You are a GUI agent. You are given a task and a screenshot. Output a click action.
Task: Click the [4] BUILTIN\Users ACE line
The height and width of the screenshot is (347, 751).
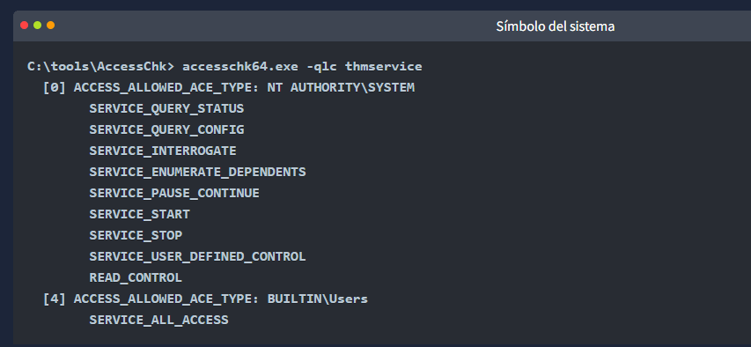(x=205, y=299)
